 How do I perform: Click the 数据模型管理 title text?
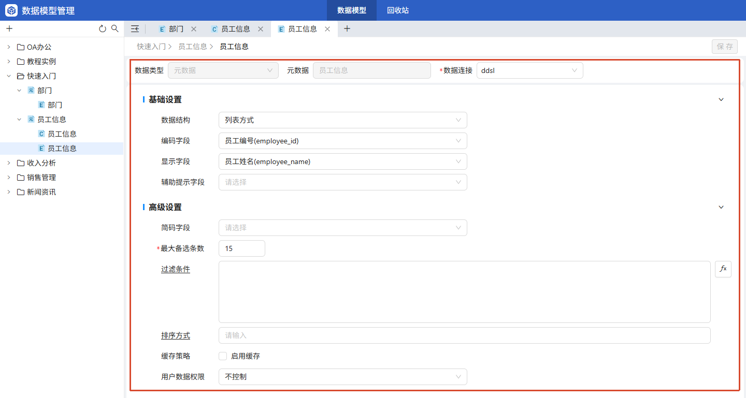(48, 10)
